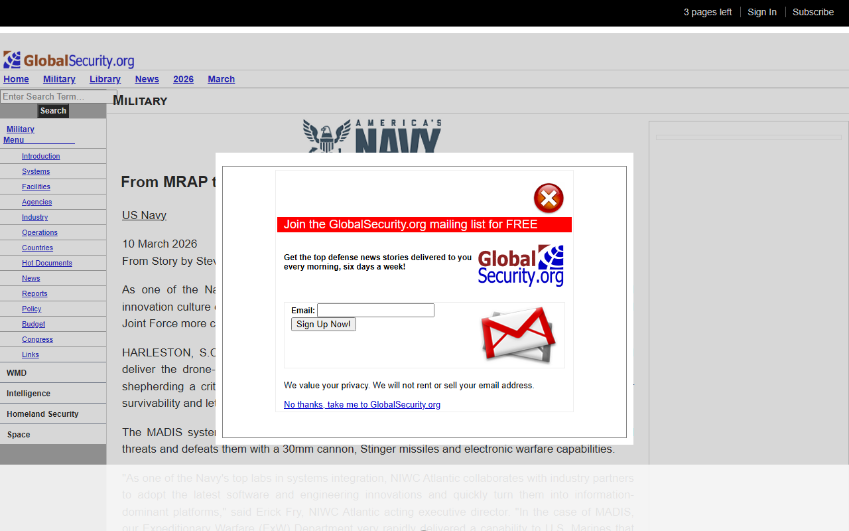Click the US Navy source link

point(144,215)
